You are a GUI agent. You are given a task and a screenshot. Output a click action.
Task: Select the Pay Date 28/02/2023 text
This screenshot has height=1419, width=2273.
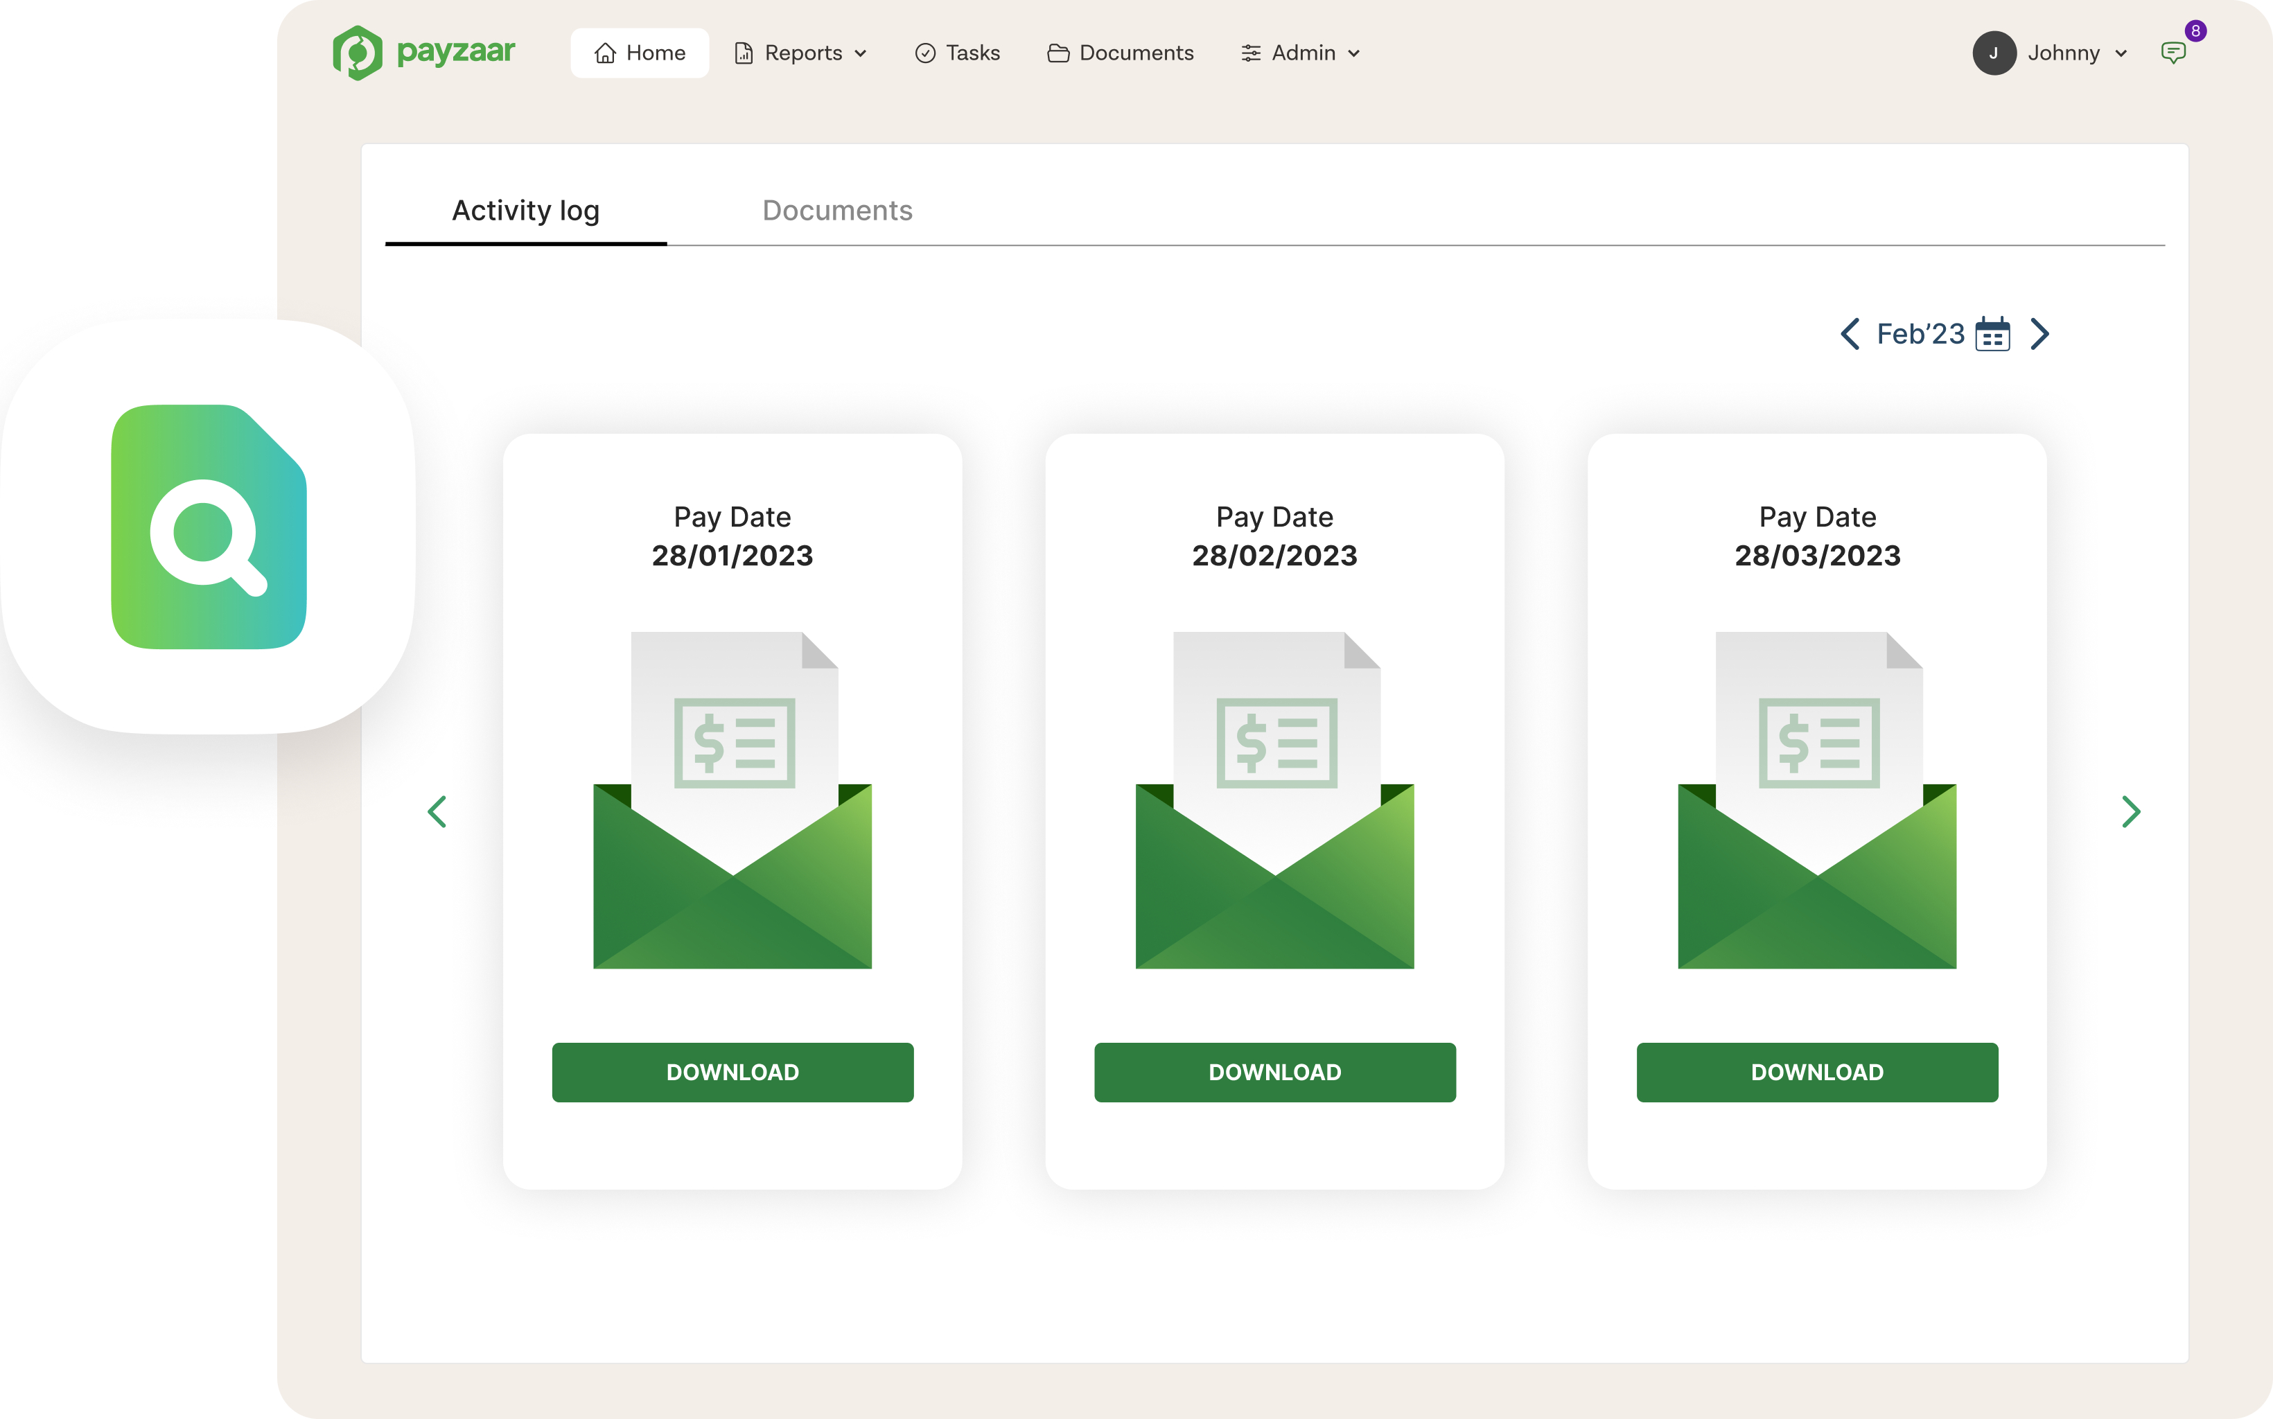(1274, 536)
